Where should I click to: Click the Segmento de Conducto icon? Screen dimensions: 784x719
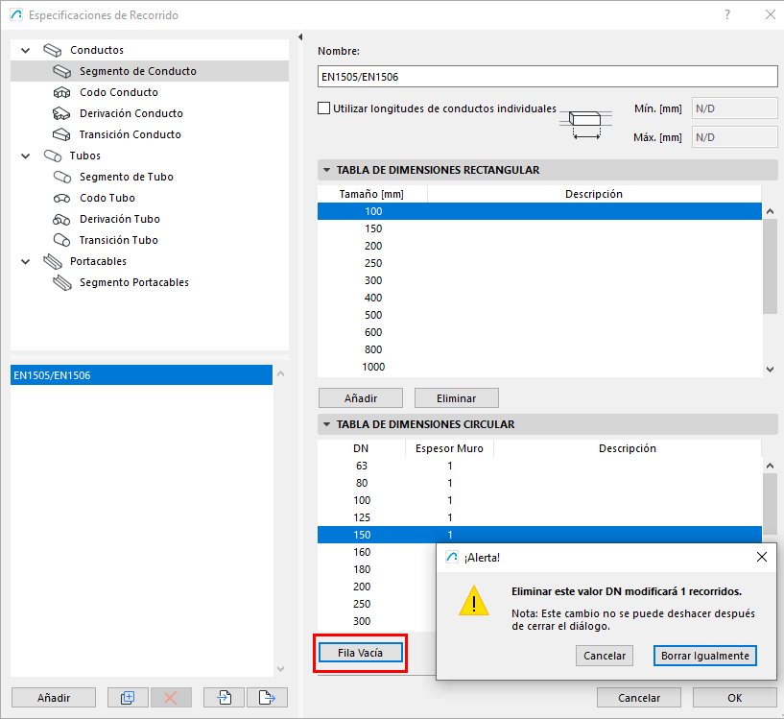coord(62,71)
